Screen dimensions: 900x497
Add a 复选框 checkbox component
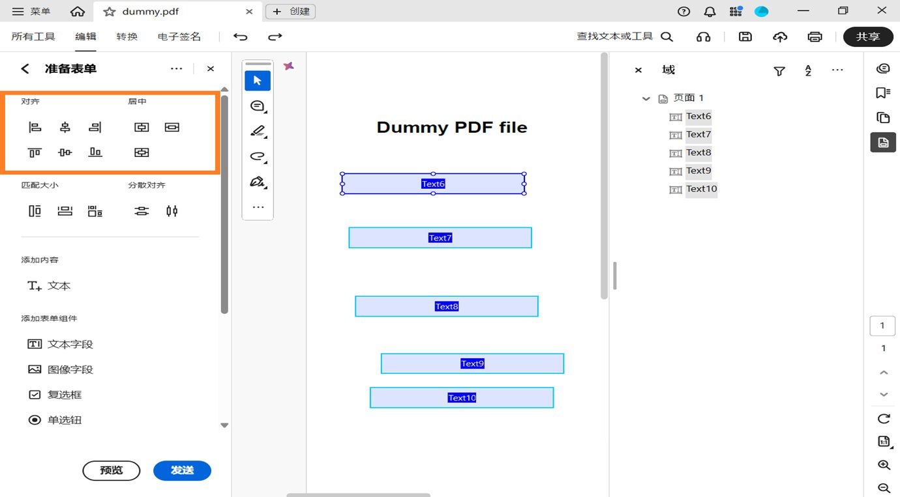pos(54,395)
